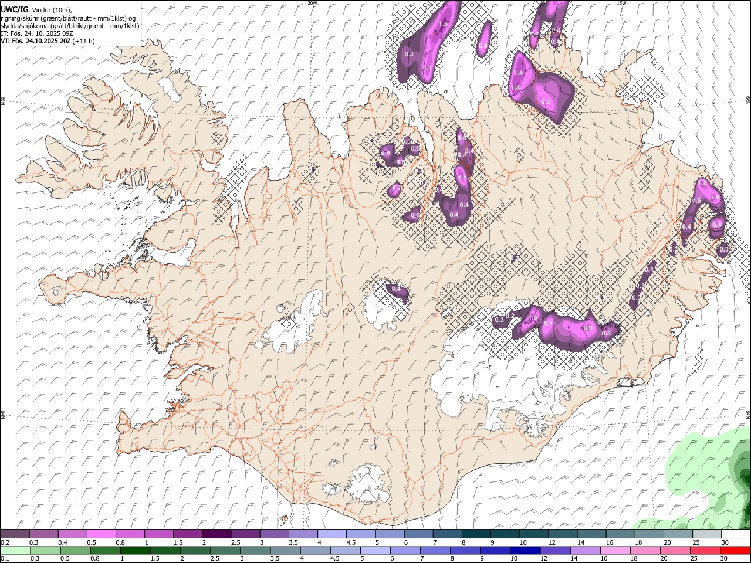The height and width of the screenshot is (563, 751).
Task: Click top-row legend swatch between 0.5 and 0.8
Action: [101, 534]
